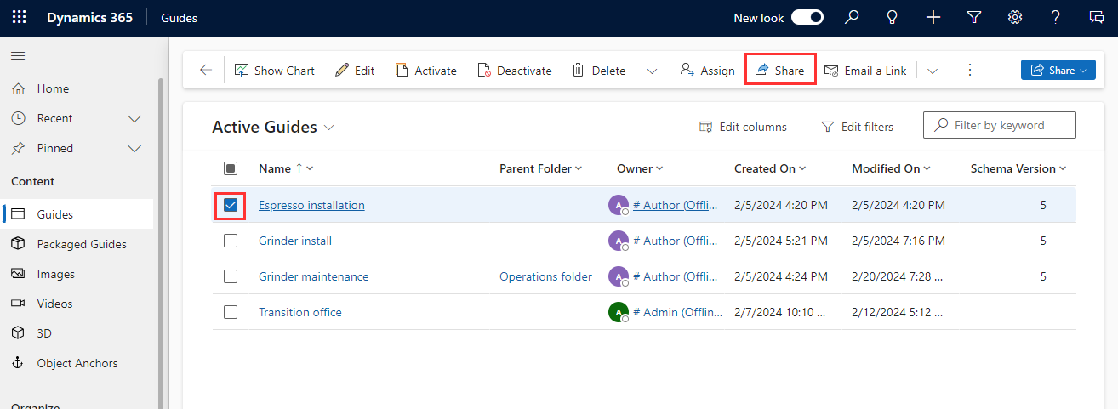Open # Admin owner link in Transition row

678,312
